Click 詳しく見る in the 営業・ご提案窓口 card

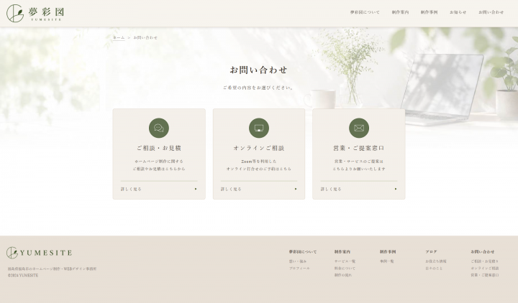pos(331,190)
